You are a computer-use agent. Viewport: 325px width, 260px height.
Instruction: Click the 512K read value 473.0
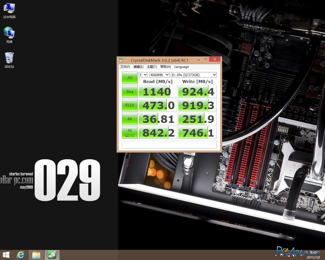[158, 105]
